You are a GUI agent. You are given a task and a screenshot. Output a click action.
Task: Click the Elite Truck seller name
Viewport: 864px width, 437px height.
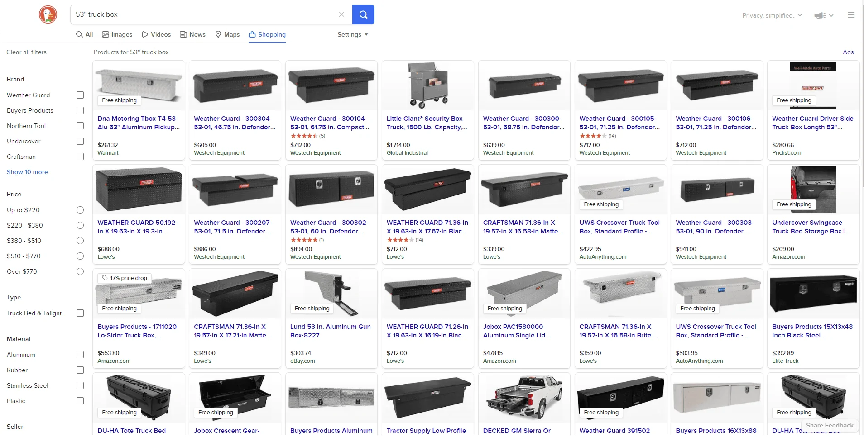coord(785,361)
